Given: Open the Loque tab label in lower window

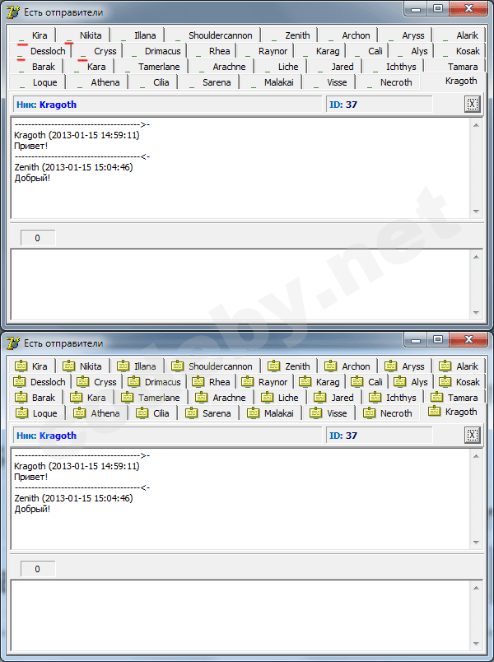Looking at the screenshot, I should (44, 413).
